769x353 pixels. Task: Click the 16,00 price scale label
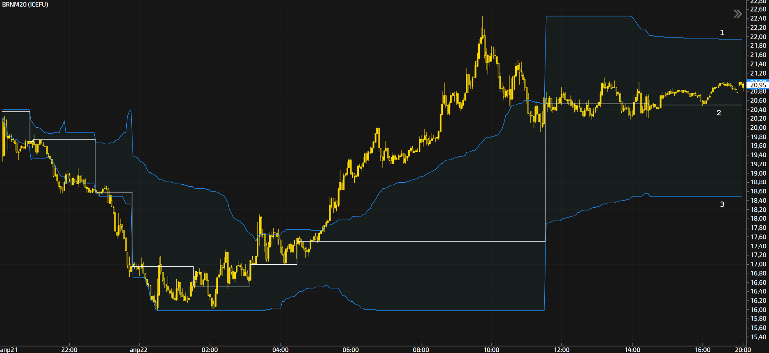(x=758, y=309)
